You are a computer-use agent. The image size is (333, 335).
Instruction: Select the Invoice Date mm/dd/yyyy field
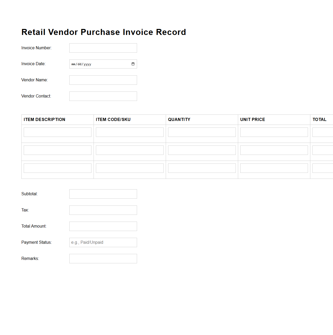tap(99, 64)
